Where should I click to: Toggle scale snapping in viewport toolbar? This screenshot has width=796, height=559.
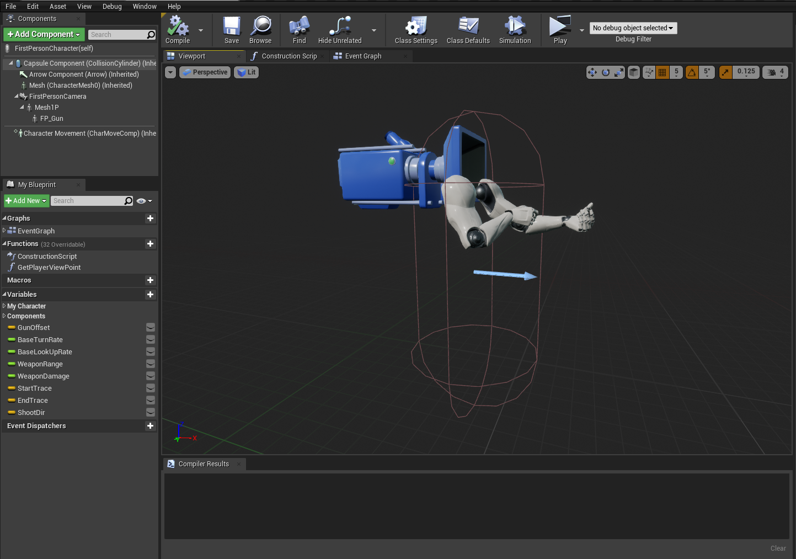725,72
